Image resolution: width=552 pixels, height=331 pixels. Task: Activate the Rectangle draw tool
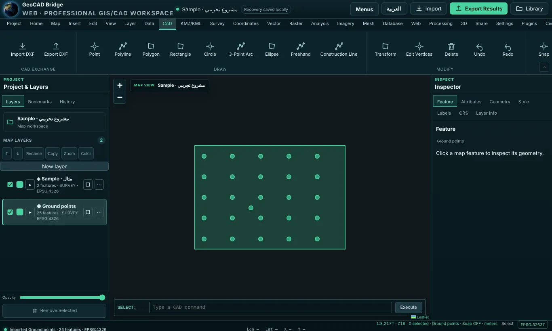181,50
